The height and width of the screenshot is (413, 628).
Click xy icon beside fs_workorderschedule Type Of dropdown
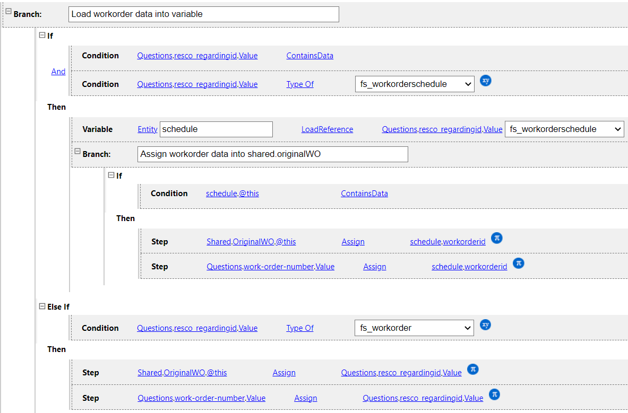pos(485,81)
